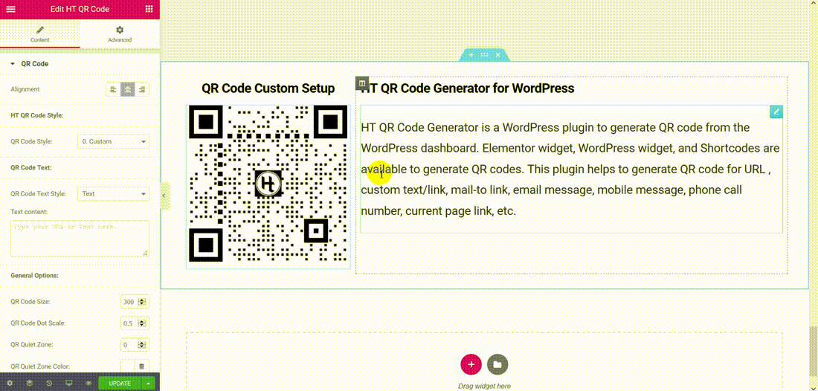This screenshot has width=818, height=391.
Task: Open Elementor settings gear in footer
Action: [x=10, y=383]
